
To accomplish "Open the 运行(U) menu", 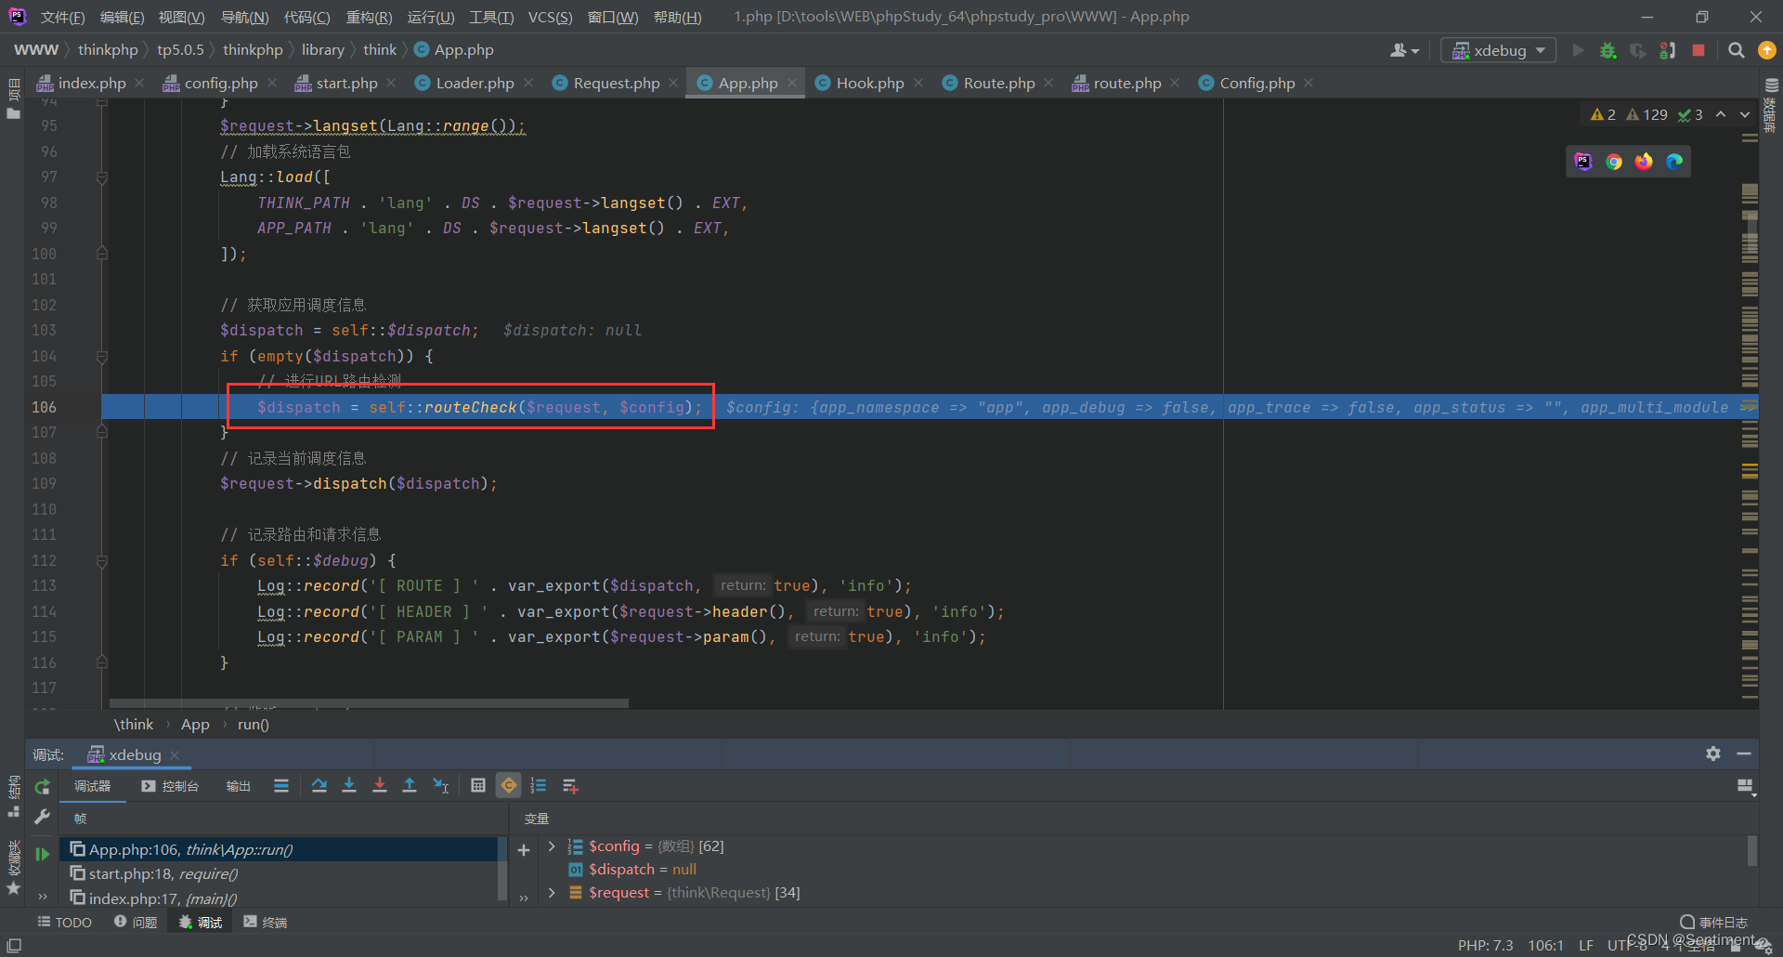I will tap(431, 17).
